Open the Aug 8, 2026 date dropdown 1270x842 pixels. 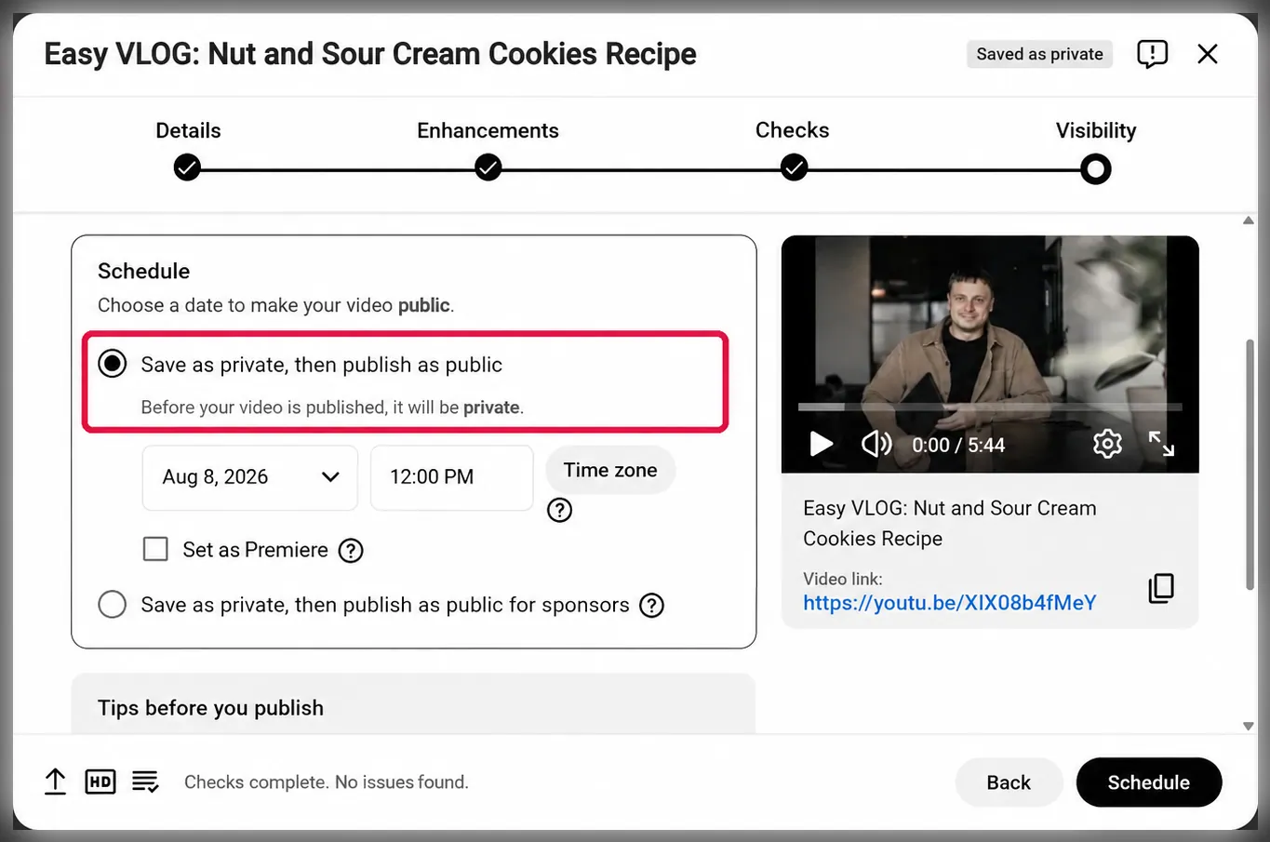pos(249,477)
